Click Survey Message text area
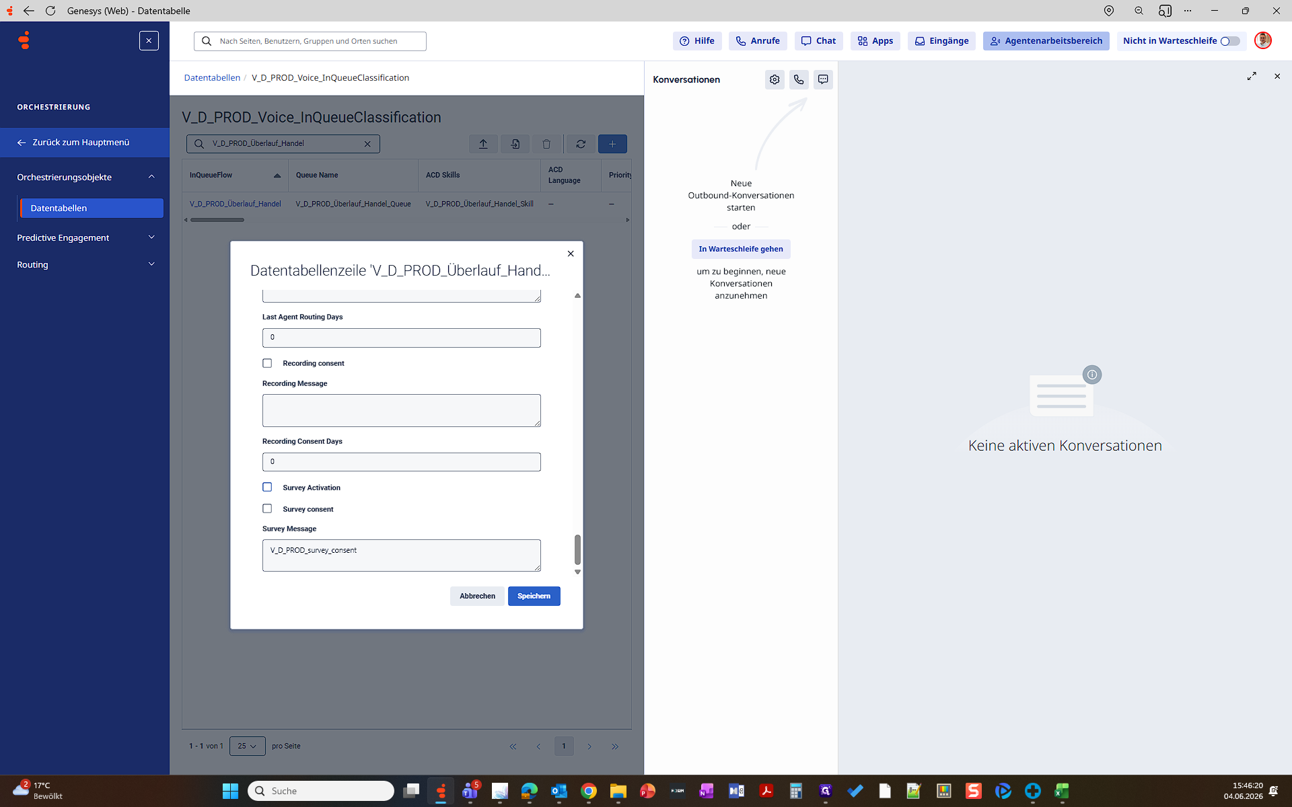 pyautogui.click(x=402, y=555)
